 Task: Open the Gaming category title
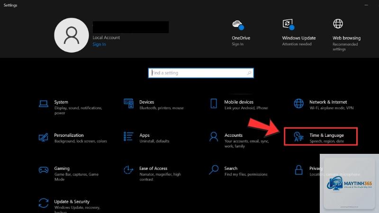coord(62,169)
